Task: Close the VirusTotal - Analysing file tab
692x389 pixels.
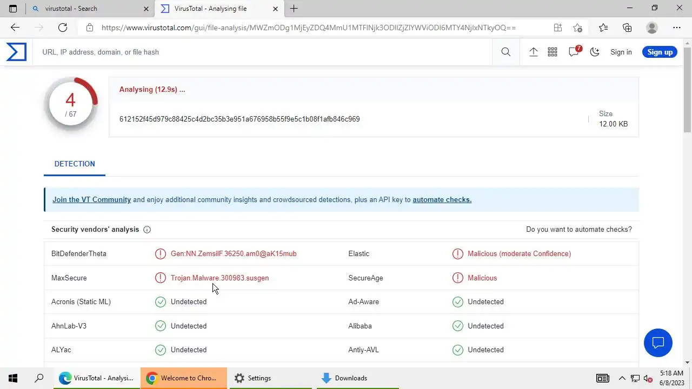Action: point(276,9)
